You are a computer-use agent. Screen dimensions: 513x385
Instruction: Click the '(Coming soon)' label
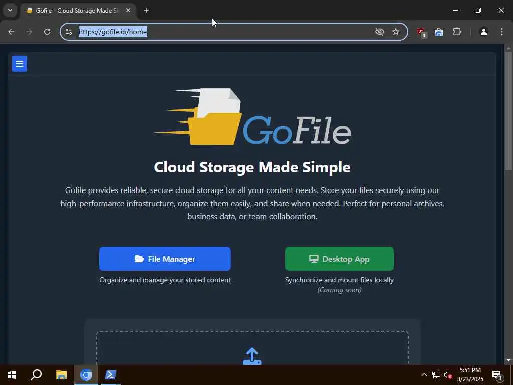339,290
